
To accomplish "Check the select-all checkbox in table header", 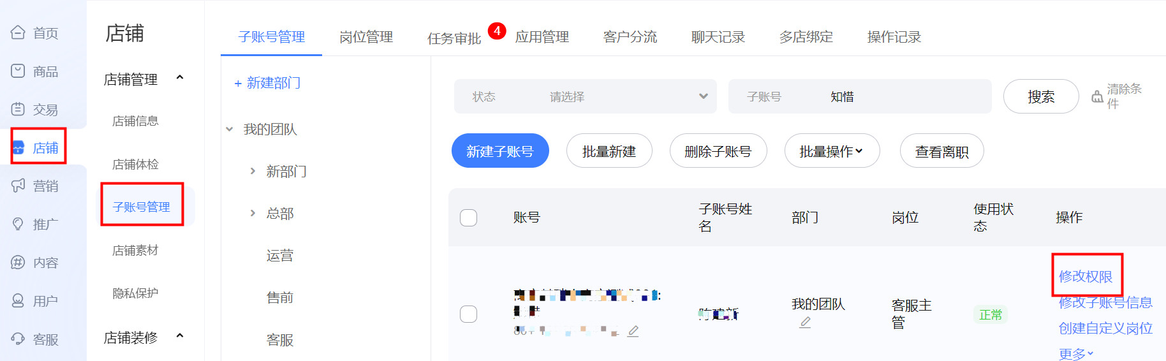I will (x=468, y=217).
